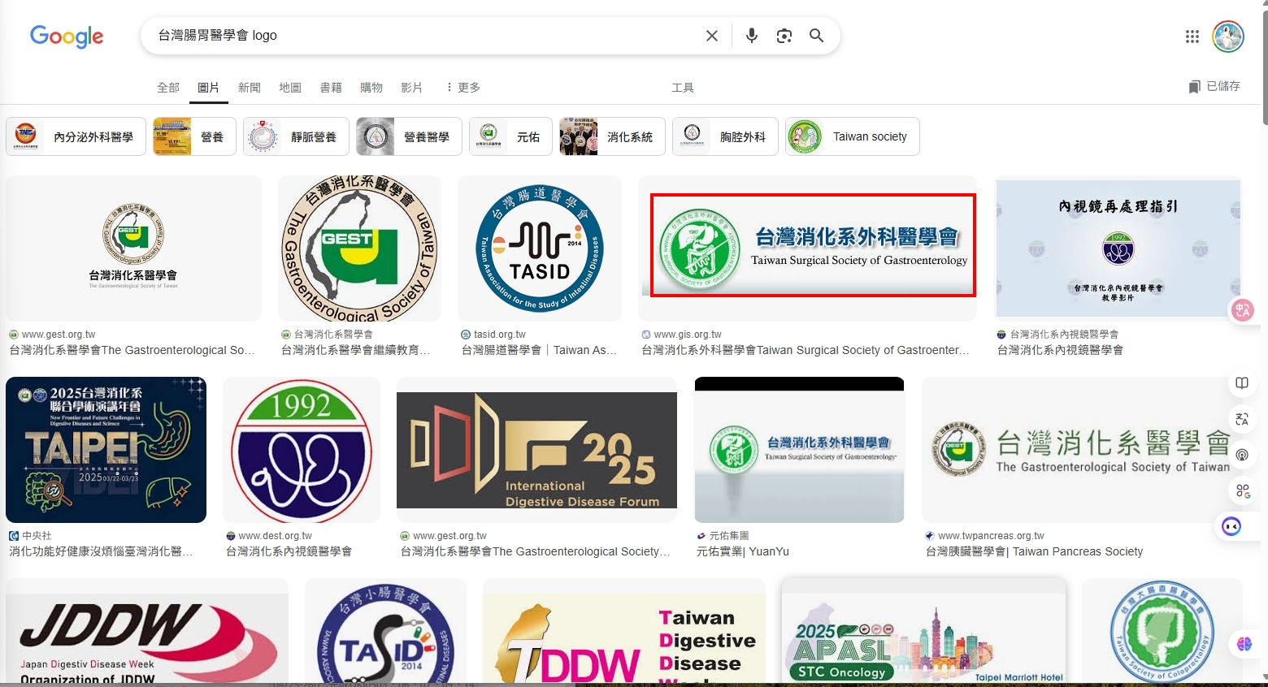
Task: Click the book reader side icon
Action: (1242, 383)
